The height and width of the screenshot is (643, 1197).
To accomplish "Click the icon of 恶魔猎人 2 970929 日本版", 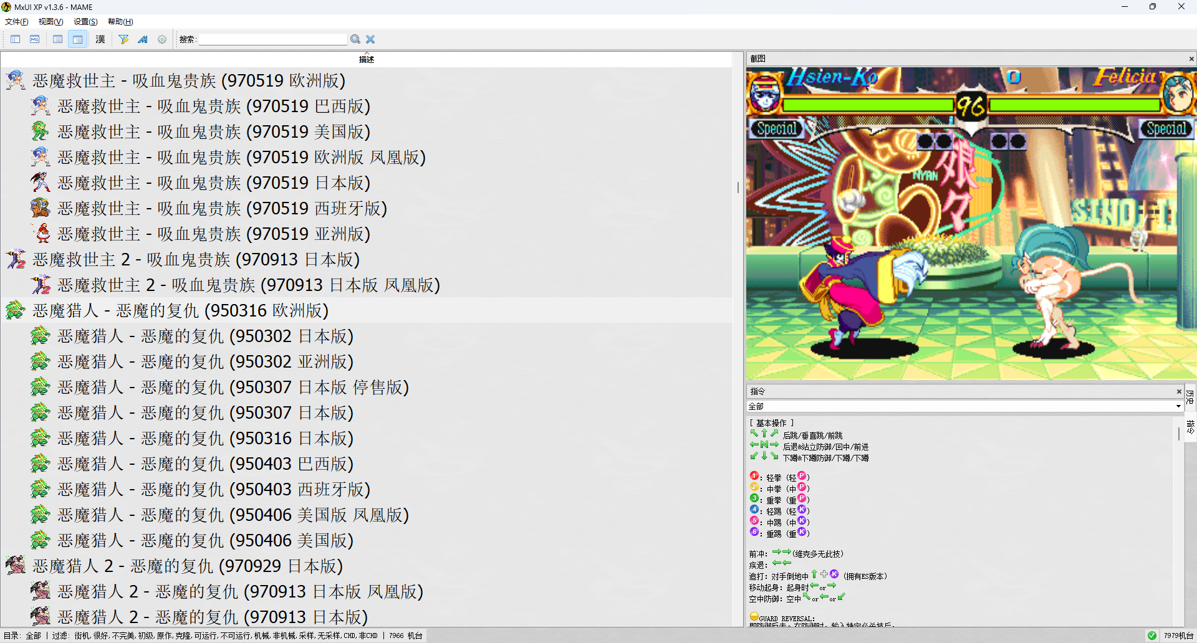I will (x=16, y=566).
